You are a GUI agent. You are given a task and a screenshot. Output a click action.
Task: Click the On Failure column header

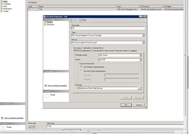tap(173, 7)
